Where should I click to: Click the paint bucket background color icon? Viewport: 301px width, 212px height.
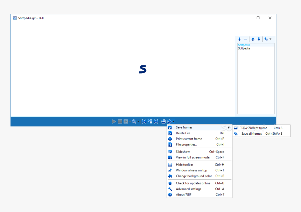click(x=170, y=176)
